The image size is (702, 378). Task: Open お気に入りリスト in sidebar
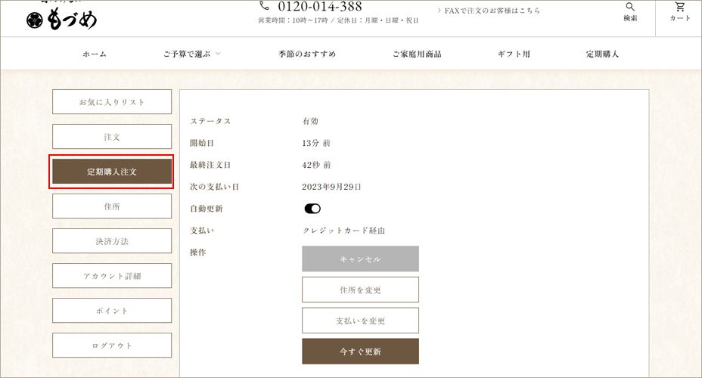(x=112, y=102)
